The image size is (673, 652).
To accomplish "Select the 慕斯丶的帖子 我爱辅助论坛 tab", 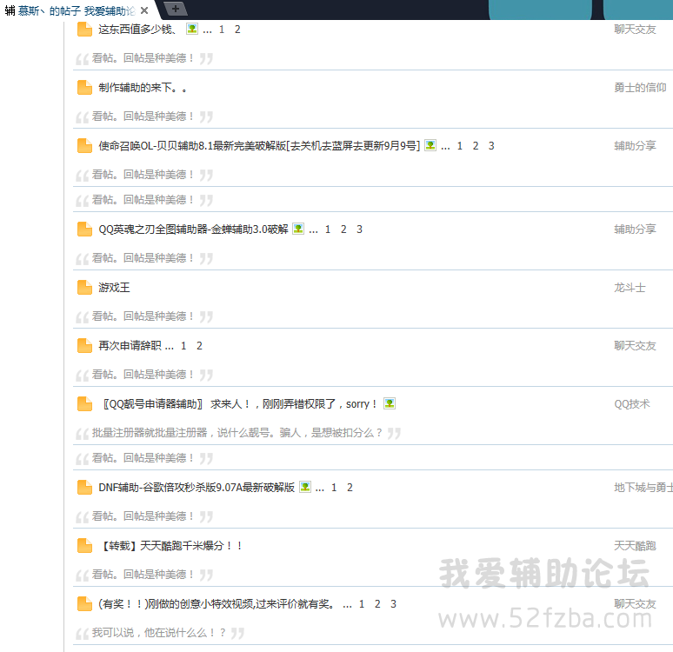I will [x=77, y=10].
